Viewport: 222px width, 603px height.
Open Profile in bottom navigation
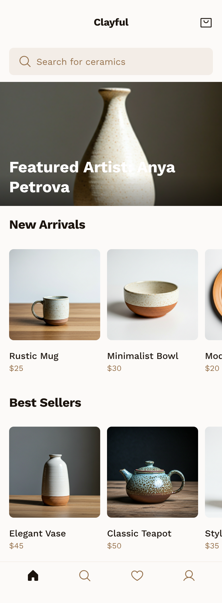[189, 575]
